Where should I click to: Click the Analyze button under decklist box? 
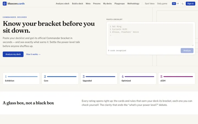click(187, 50)
